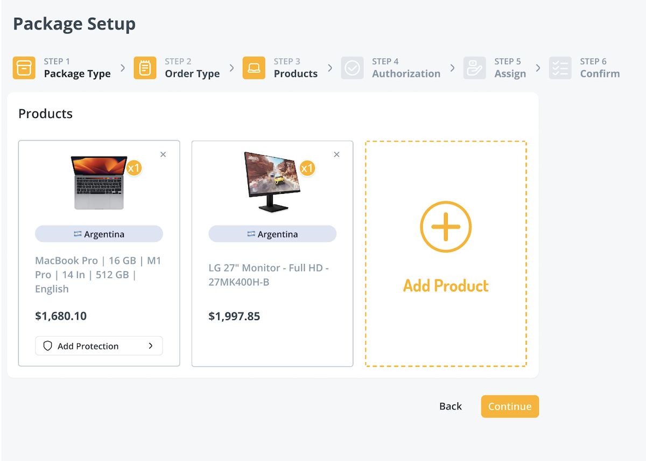Click the Products step laptop icon
The width and height of the screenshot is (646, 461).
pos(254,68)
